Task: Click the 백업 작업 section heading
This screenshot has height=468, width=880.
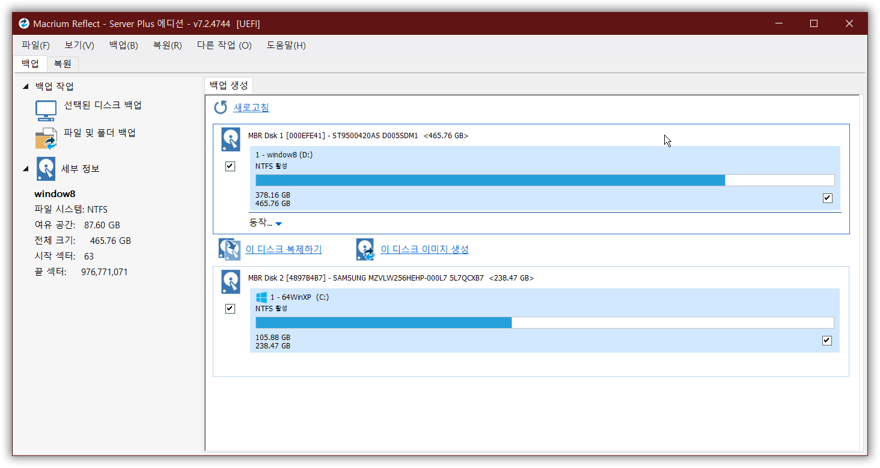Action: pyautogui.click(x=55, y=87)
